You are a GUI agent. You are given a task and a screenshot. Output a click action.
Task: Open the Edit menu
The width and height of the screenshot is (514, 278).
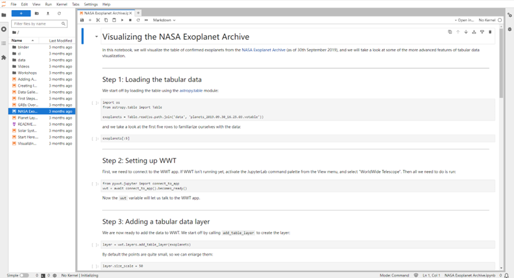[24, 4]
